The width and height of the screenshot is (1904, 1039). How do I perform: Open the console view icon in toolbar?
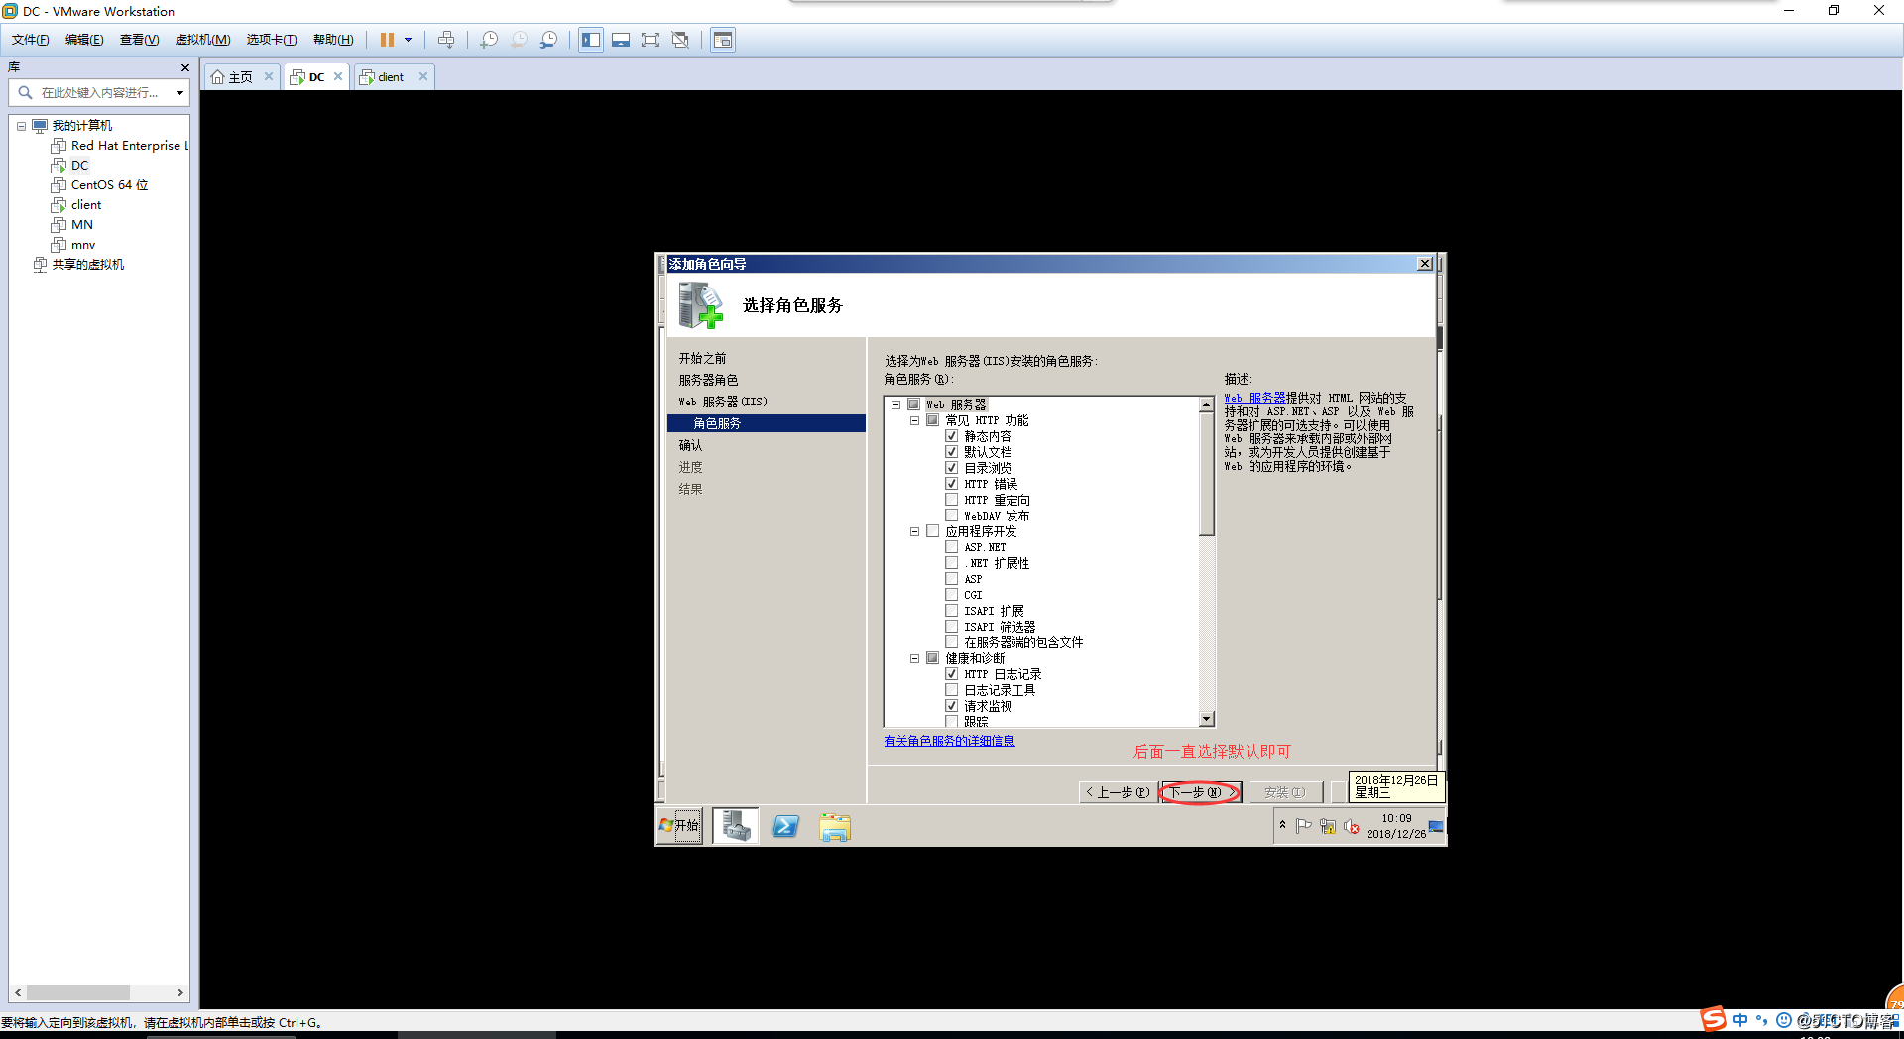(723, 40)
